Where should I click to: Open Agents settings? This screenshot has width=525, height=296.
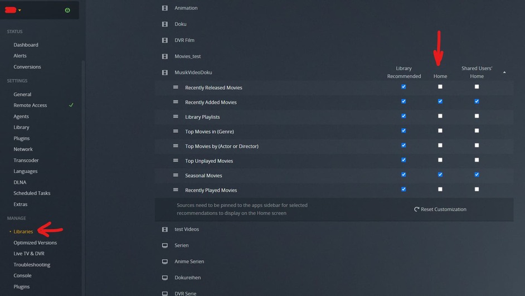click(x=21, y=117)
